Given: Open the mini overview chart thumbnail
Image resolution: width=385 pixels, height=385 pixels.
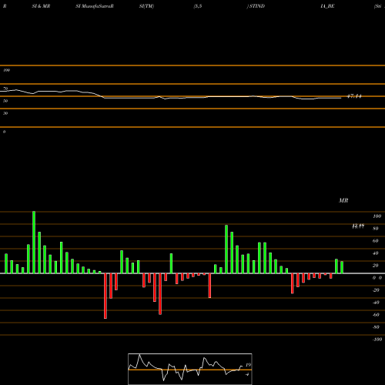Looking at the screenshot, I should point(190,369).
